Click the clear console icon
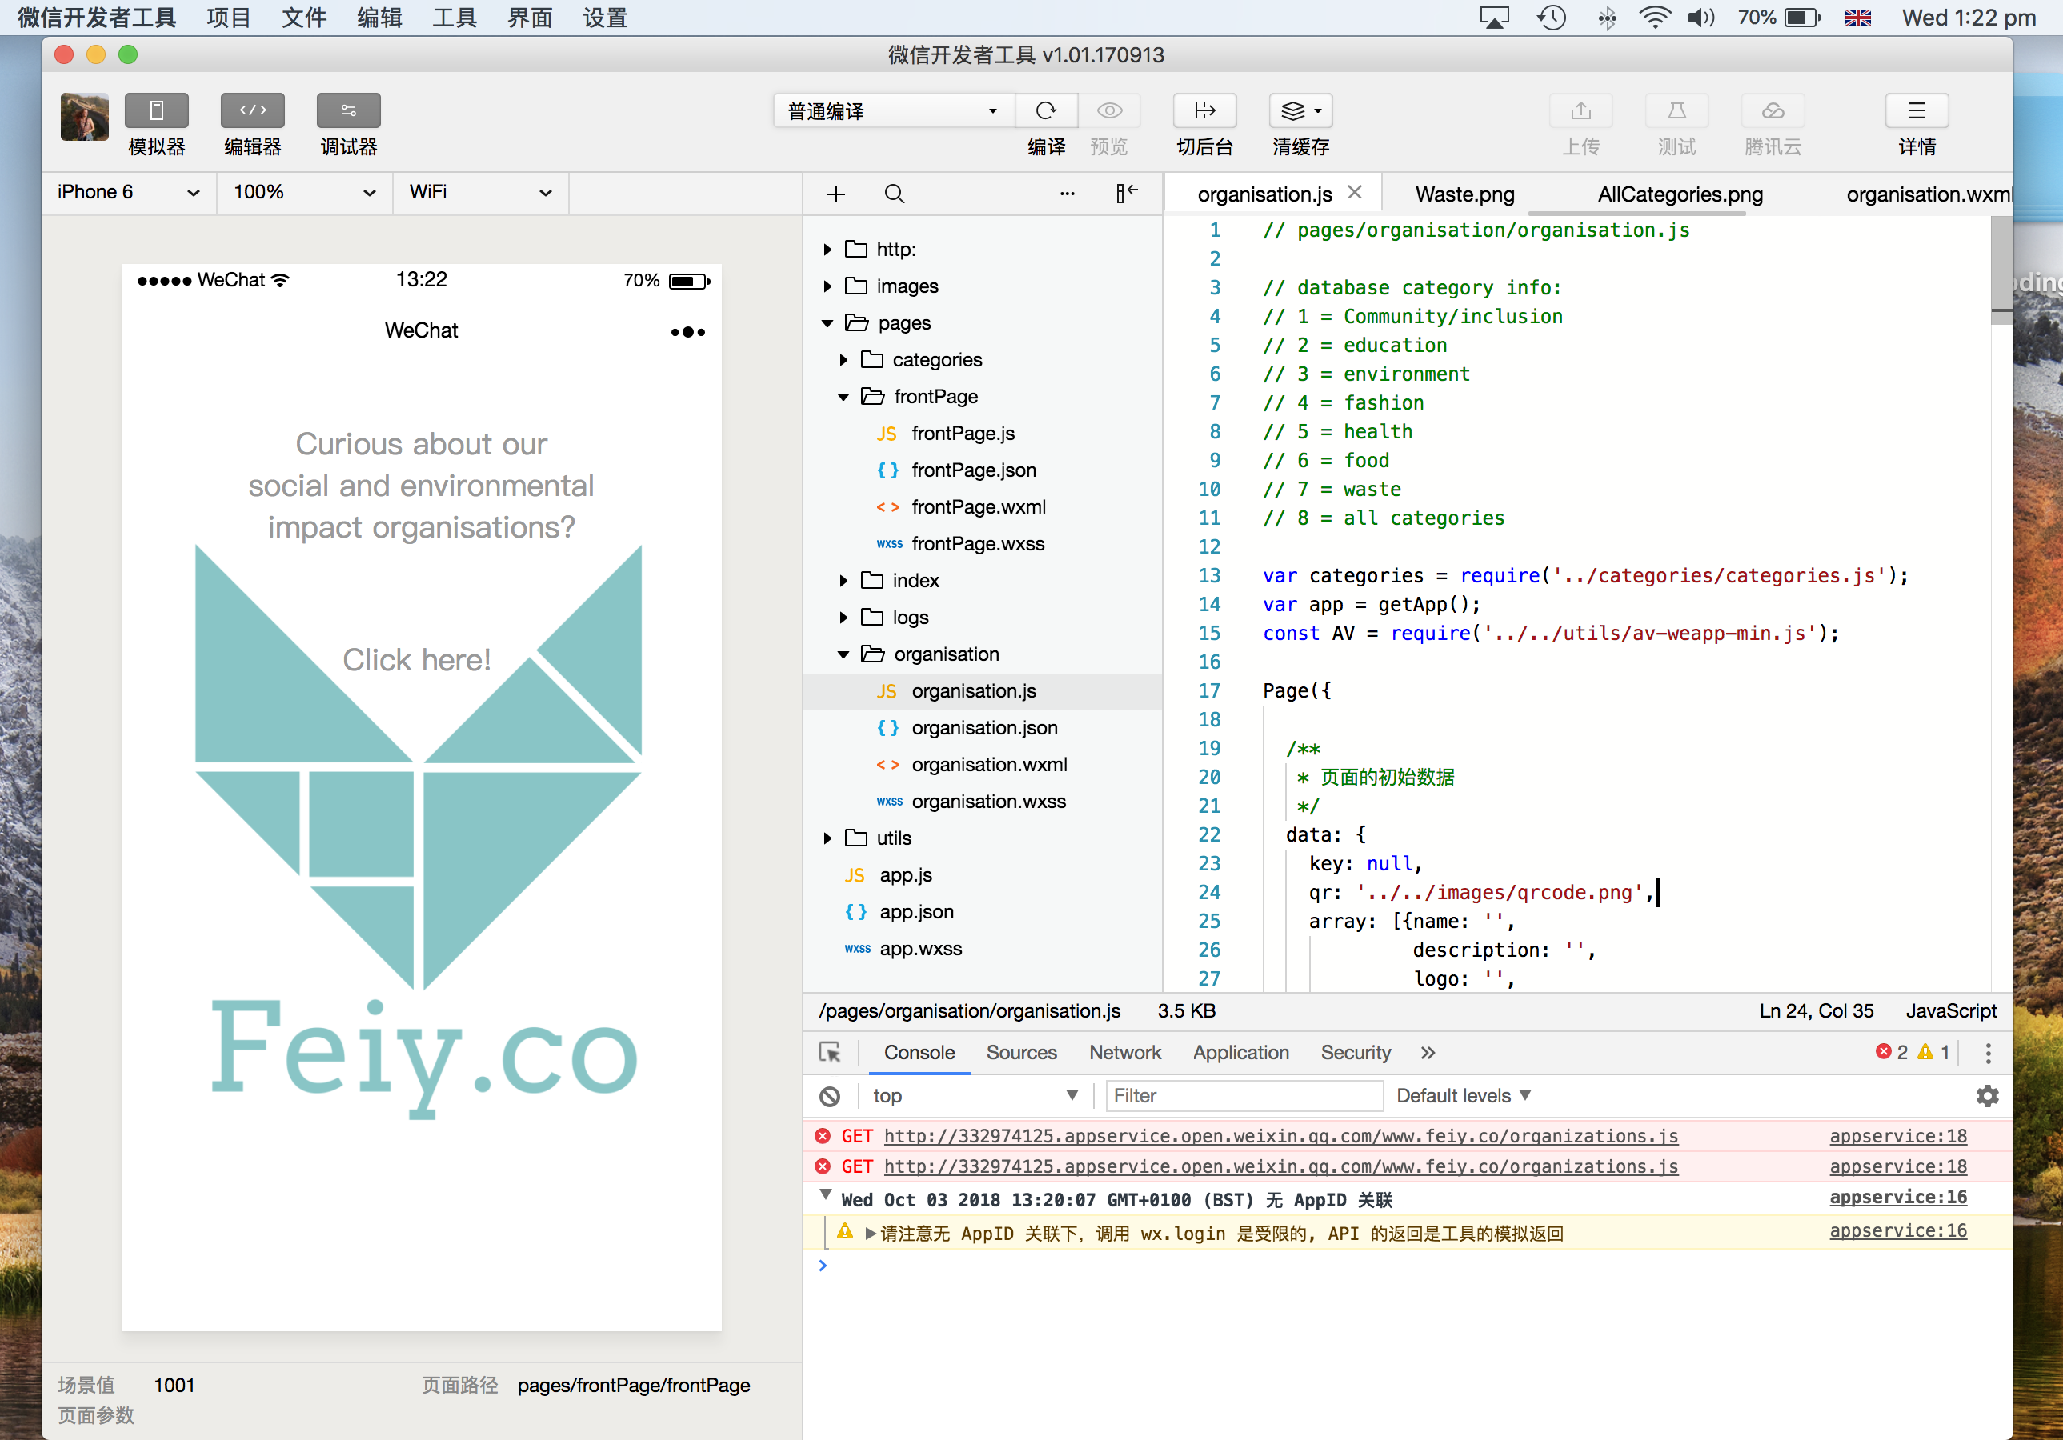This screenshot has width=2063, height=1440. [x=829, y=1095]
